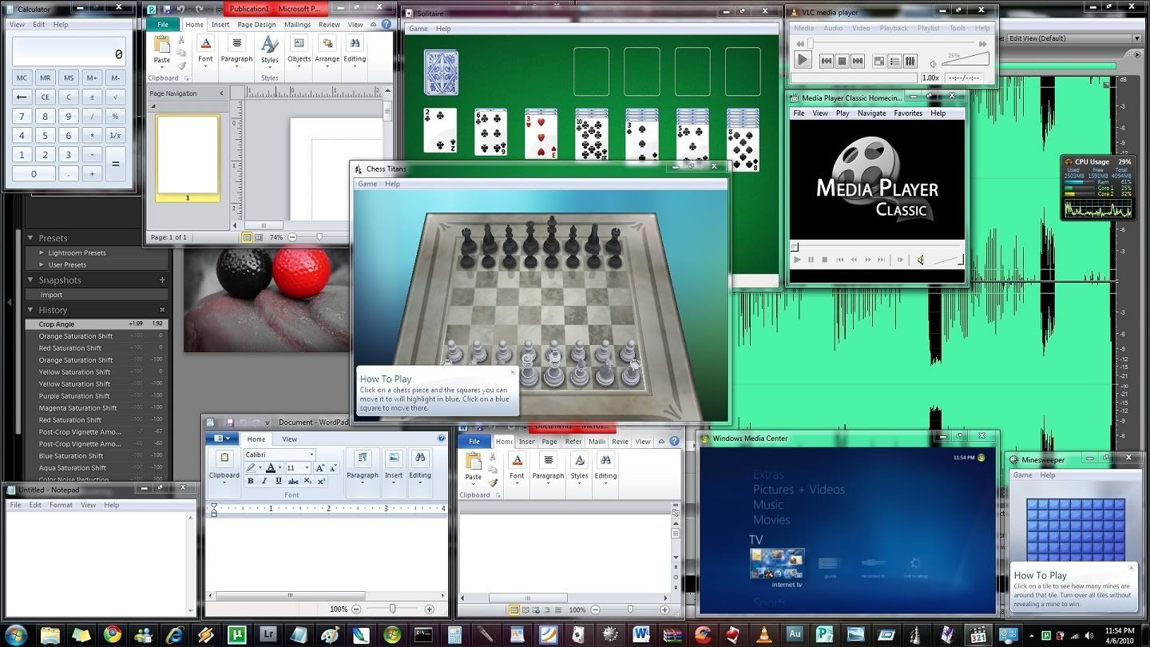
Task: Click the Format Painter brush in Publisher
Action: pos(181,66)
